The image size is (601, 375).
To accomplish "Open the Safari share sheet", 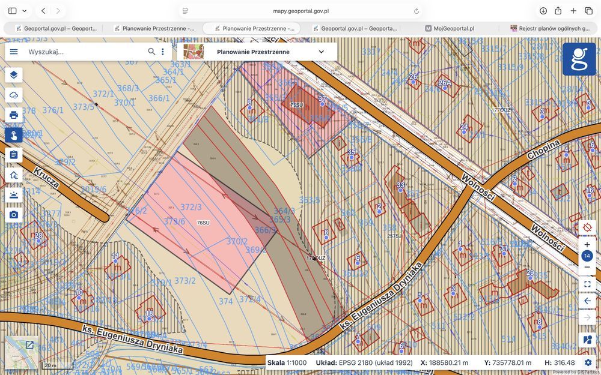I will 558,11.
